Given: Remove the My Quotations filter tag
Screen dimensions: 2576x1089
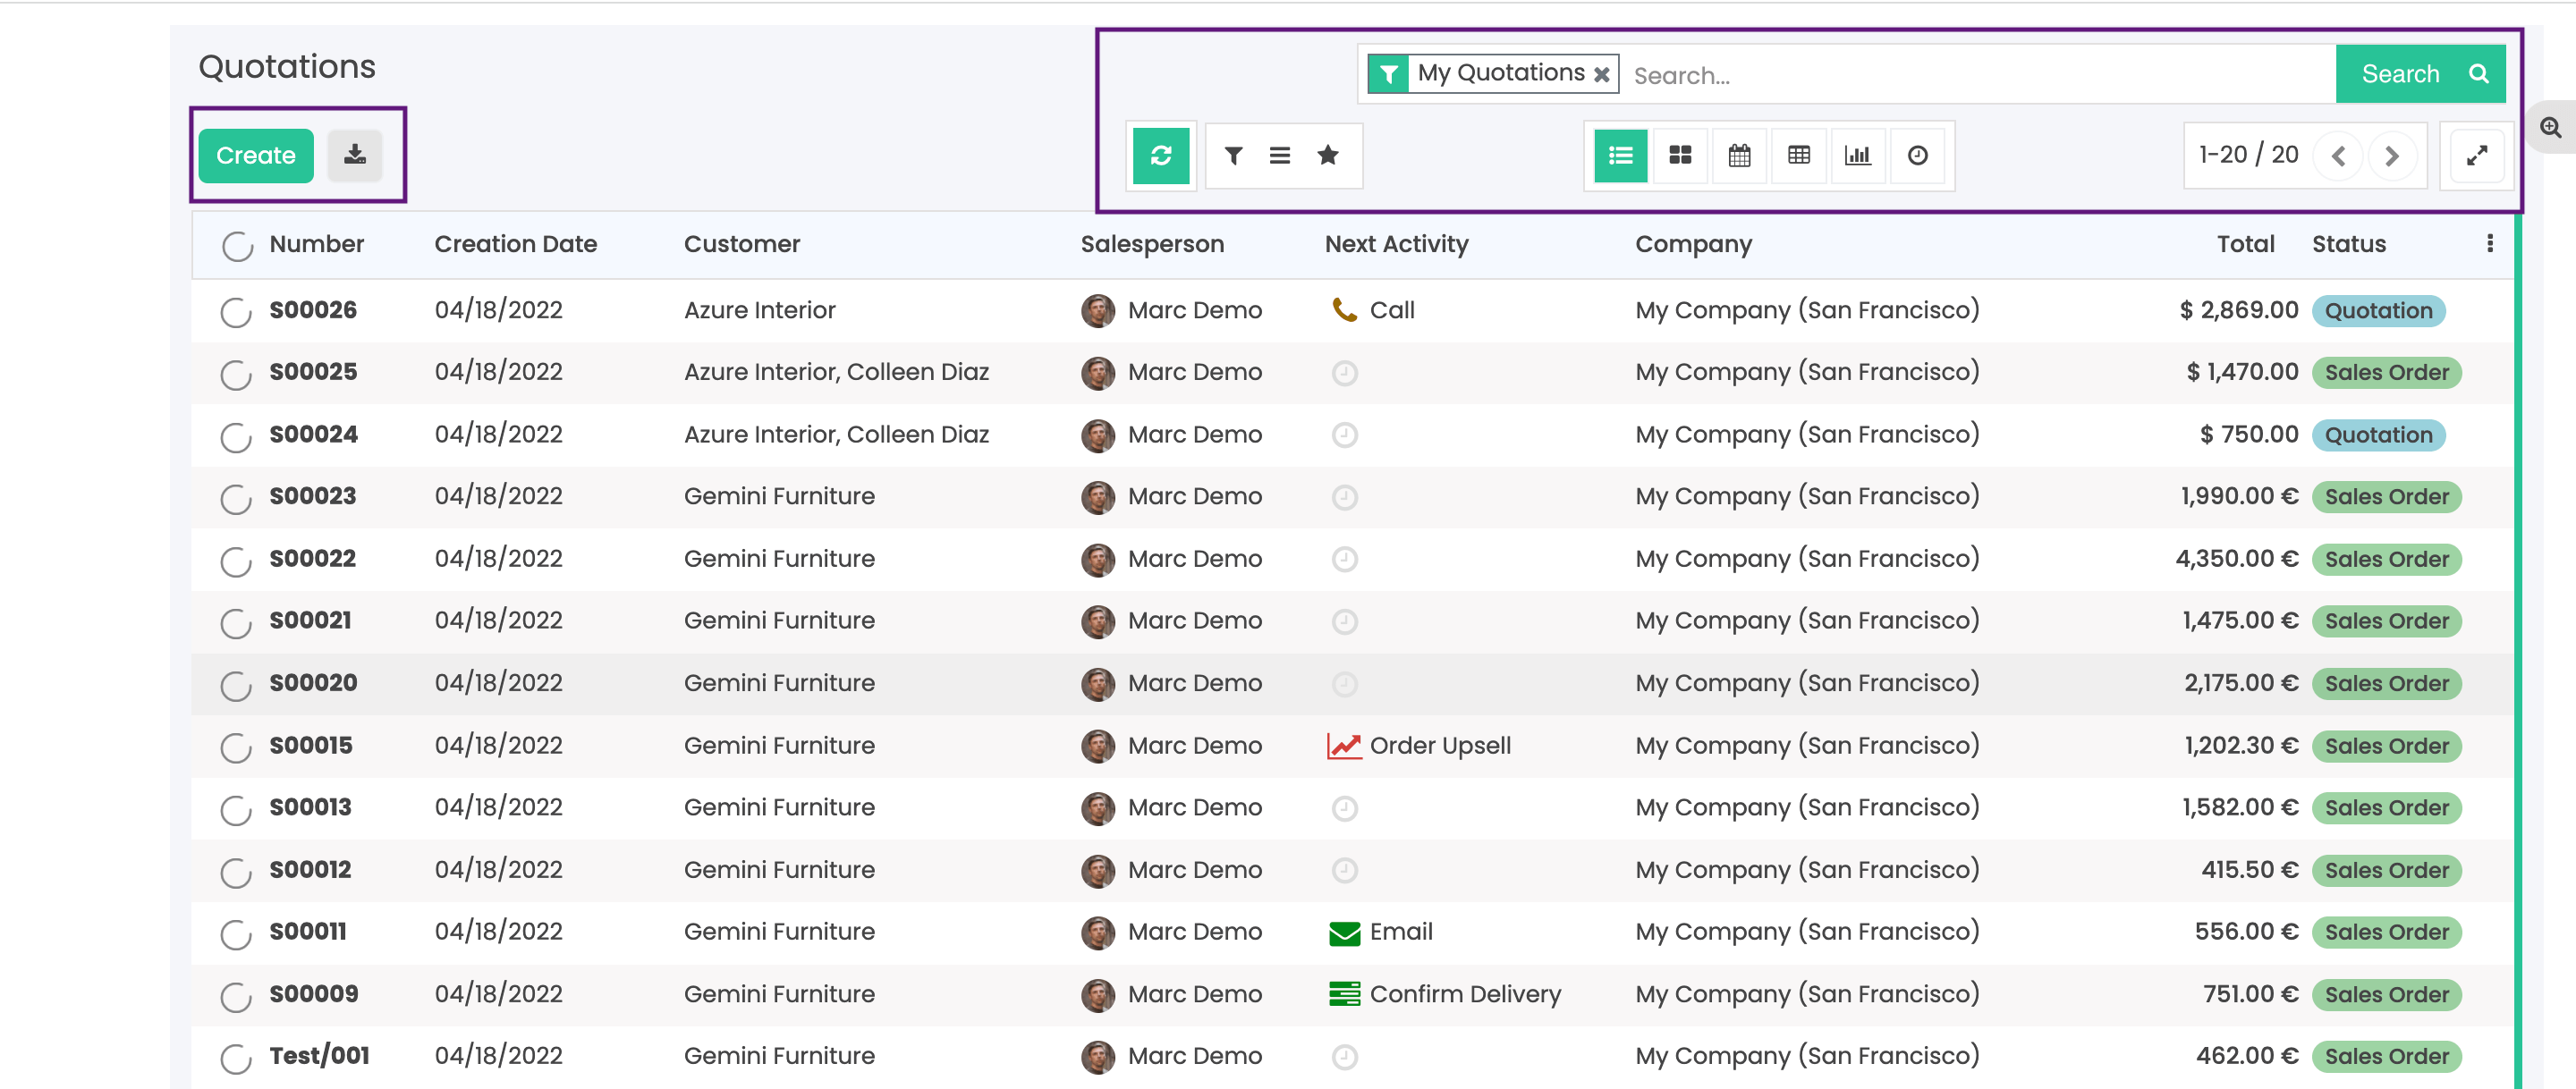Looking at the screenshot, I should pyautogui.click(x=1601, y=74).
